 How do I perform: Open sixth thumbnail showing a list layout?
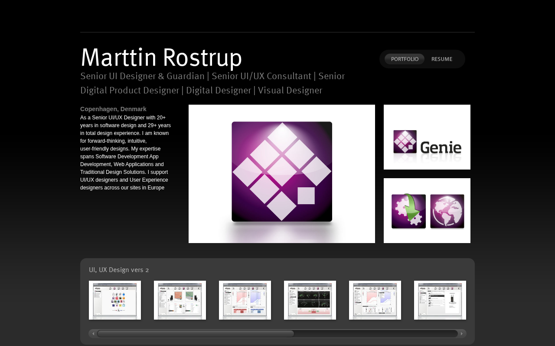pos(440,300)
